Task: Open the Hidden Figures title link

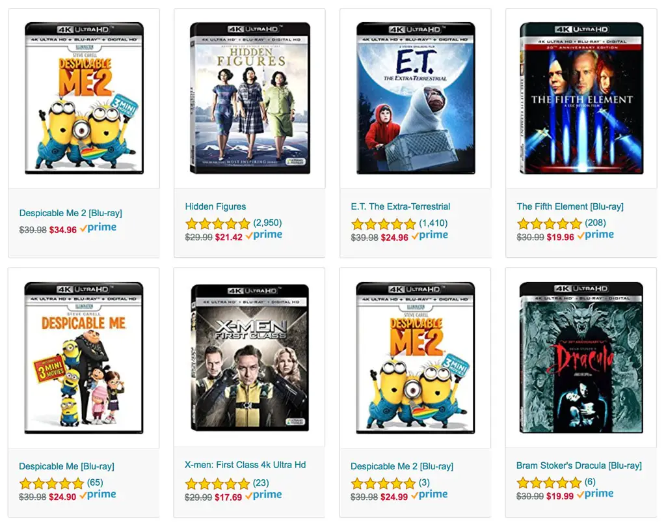Action: point(215,206)
